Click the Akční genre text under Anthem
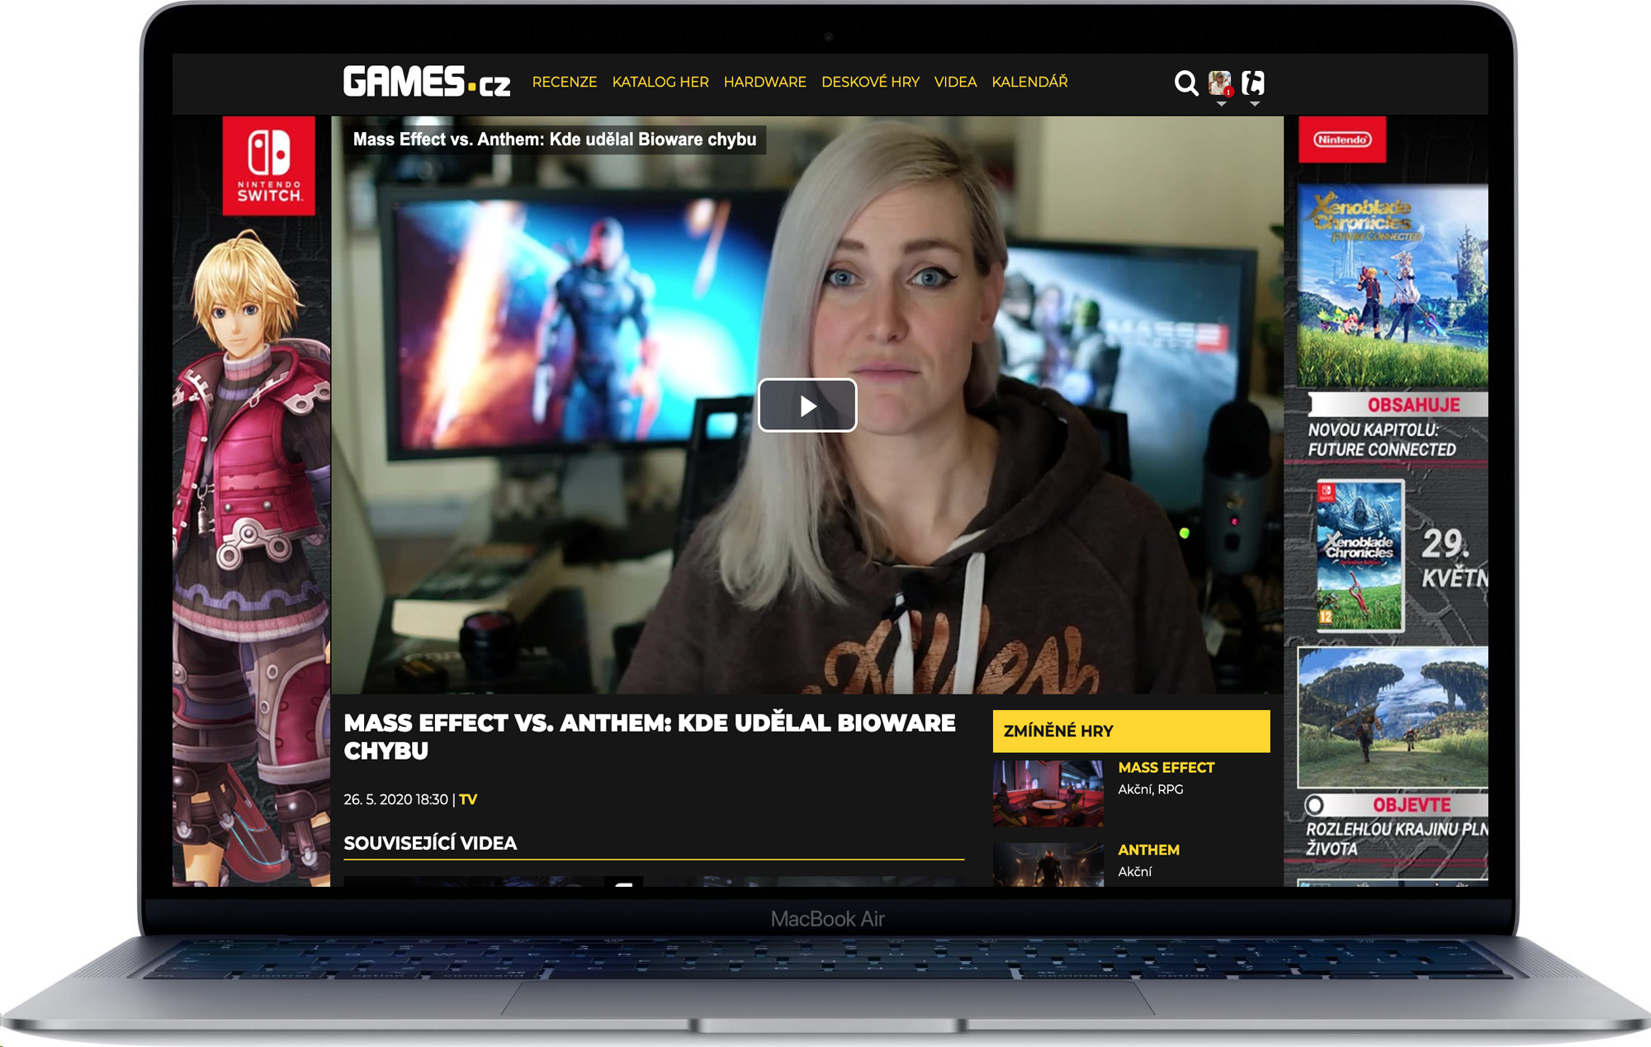 pyautogui.click(x=1135, y=871)
